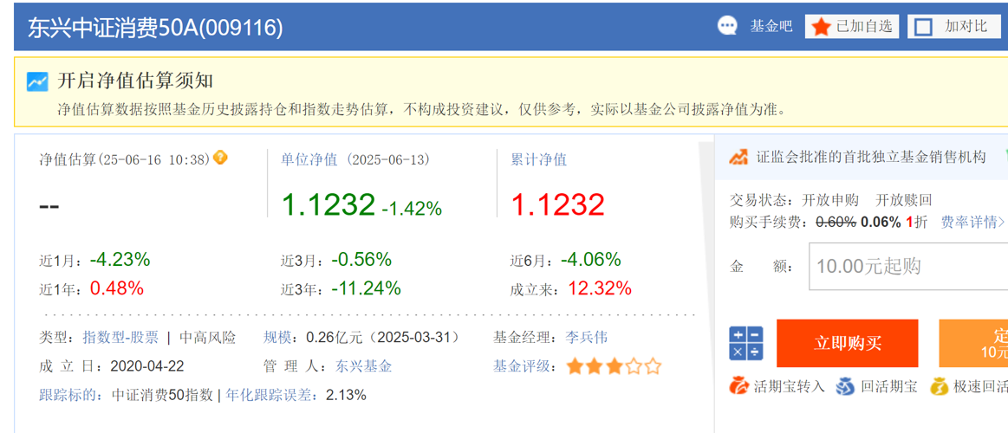Screen dimensions: 1008x433
Task: Click the unit net value 1.1232 -1.42%
Action: coord(362,205)
